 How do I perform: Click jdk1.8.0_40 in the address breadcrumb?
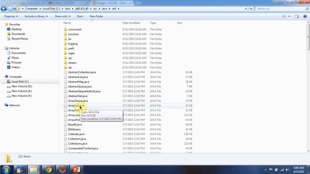82,9
